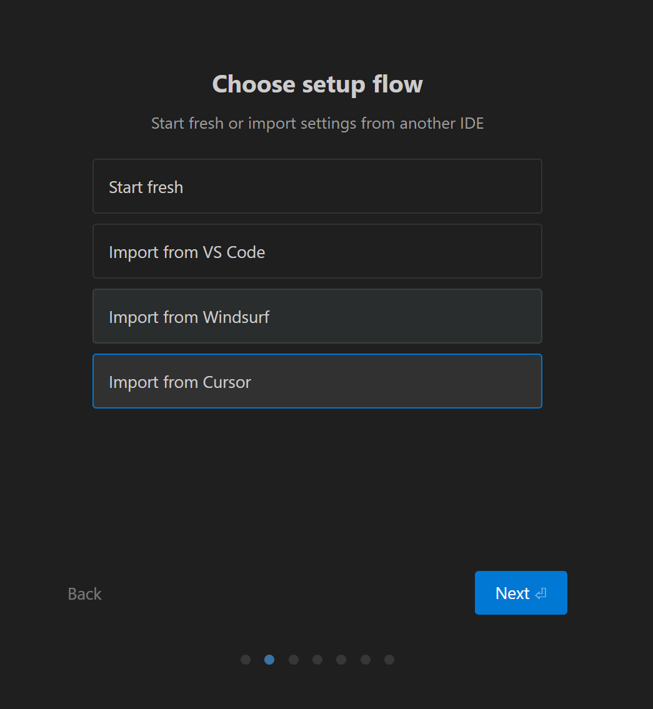This screenshot has height=709, width=653.
Task: Open the third pagination dot
Action: tap(294, 660)
